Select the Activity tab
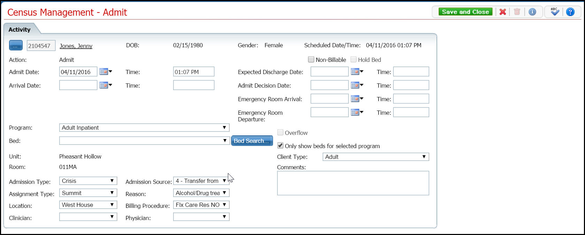This screenshot has width=585, height=235. click(x=20, y=30)
